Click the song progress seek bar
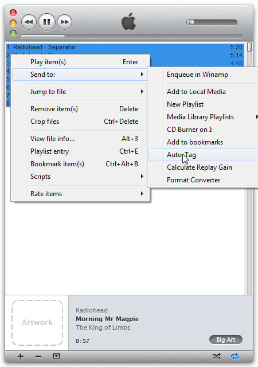 pos(131,37)
